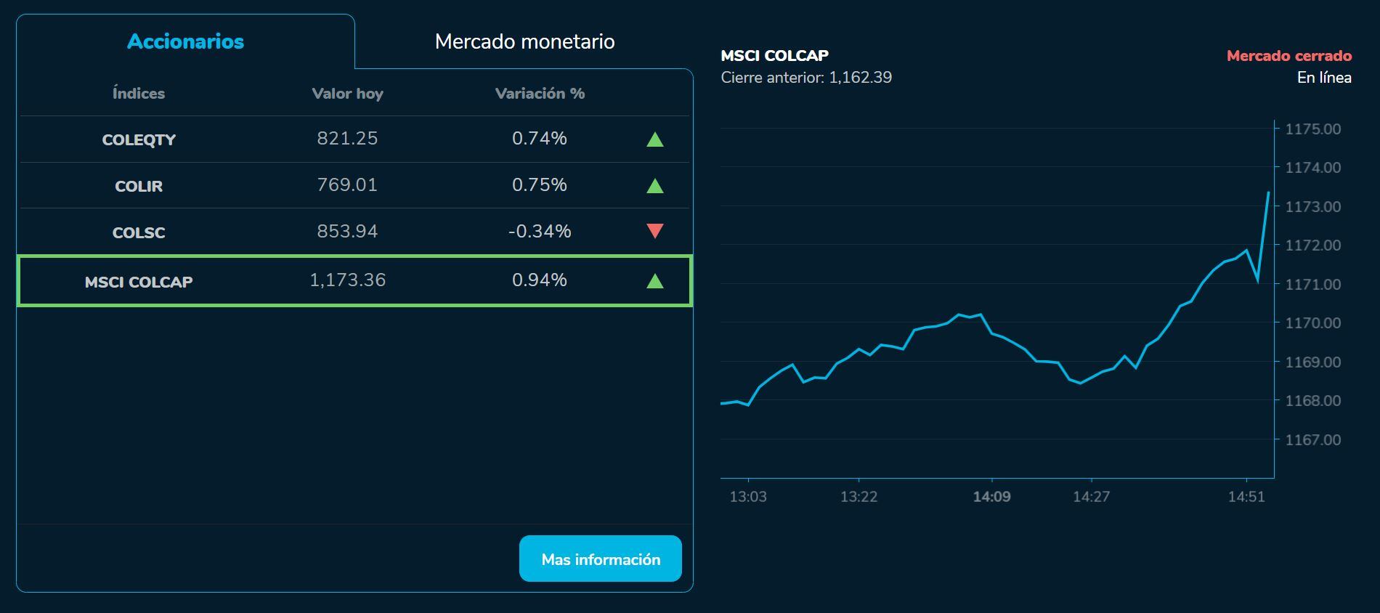Select the COLSC index row
Screen dimensions: 1380x613
click(356, 232)
